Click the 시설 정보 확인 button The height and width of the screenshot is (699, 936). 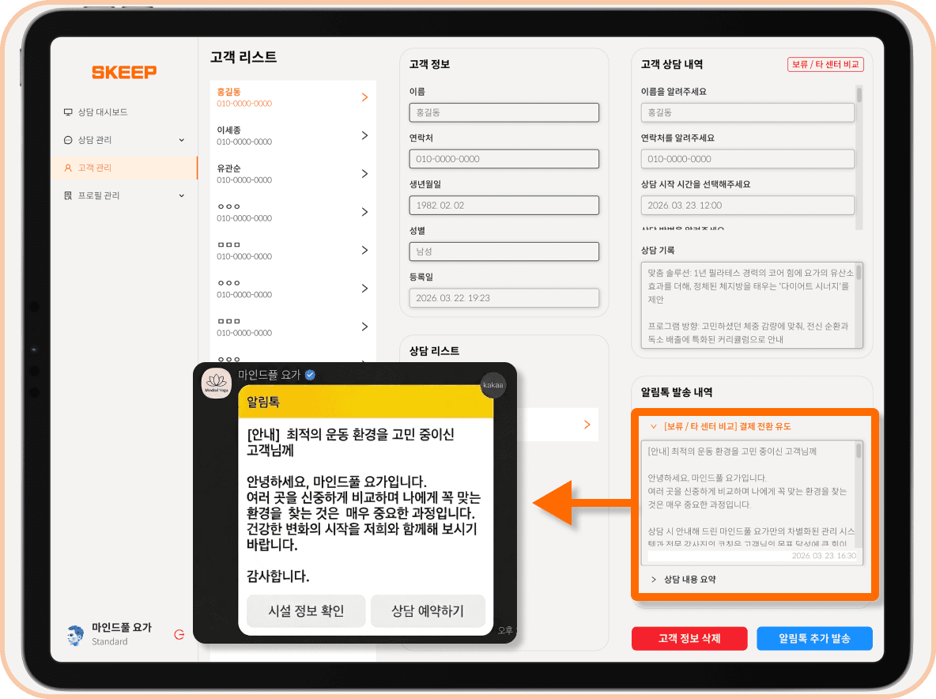tap(306, 611)
